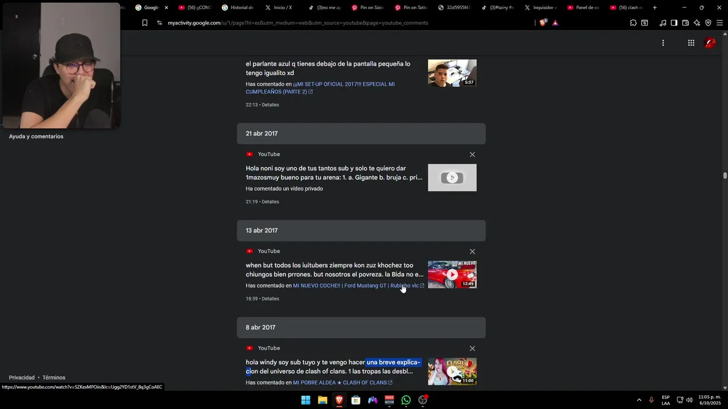Open WhatsApp from the taskbar
This screenshot has height=409, width=728.
[406, 400]
